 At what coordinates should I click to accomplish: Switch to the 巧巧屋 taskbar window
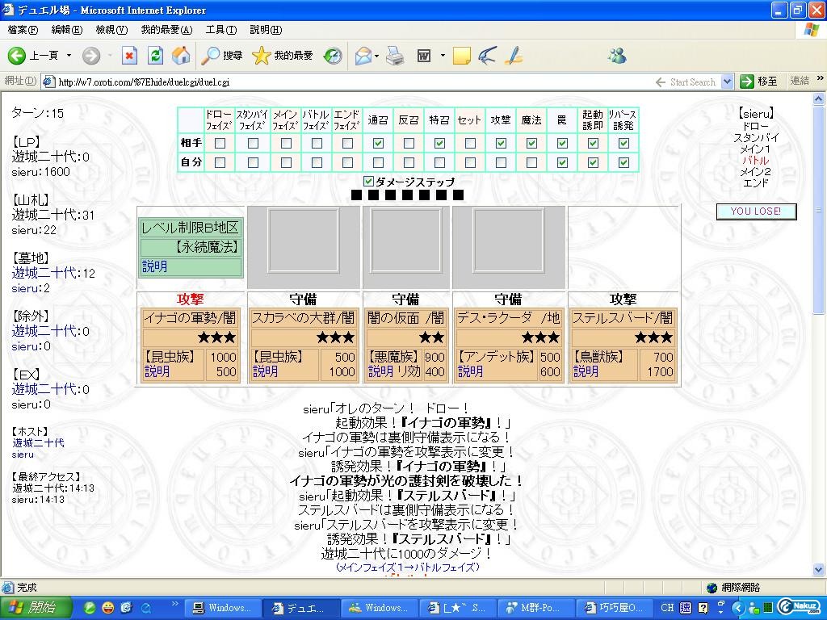click(615, 608)
